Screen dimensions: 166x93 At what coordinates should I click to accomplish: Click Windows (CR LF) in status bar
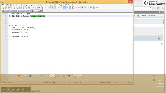click(105, 83)
